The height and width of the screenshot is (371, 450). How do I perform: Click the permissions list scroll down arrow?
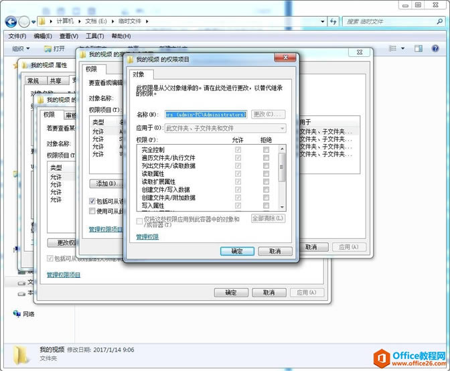tap(282, 207)
